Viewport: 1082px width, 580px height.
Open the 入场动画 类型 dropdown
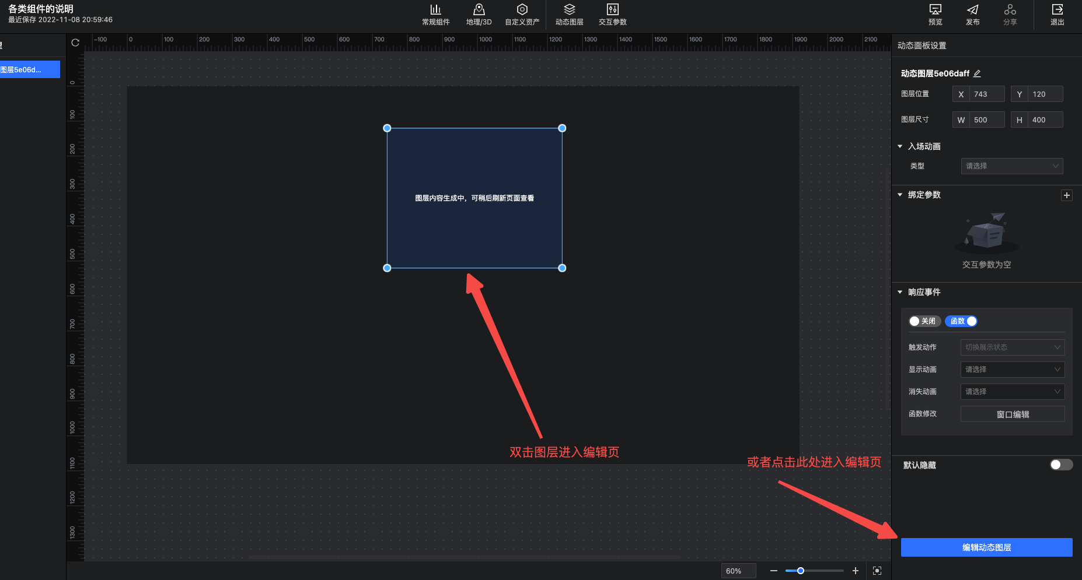click(x=1011, y=166)
